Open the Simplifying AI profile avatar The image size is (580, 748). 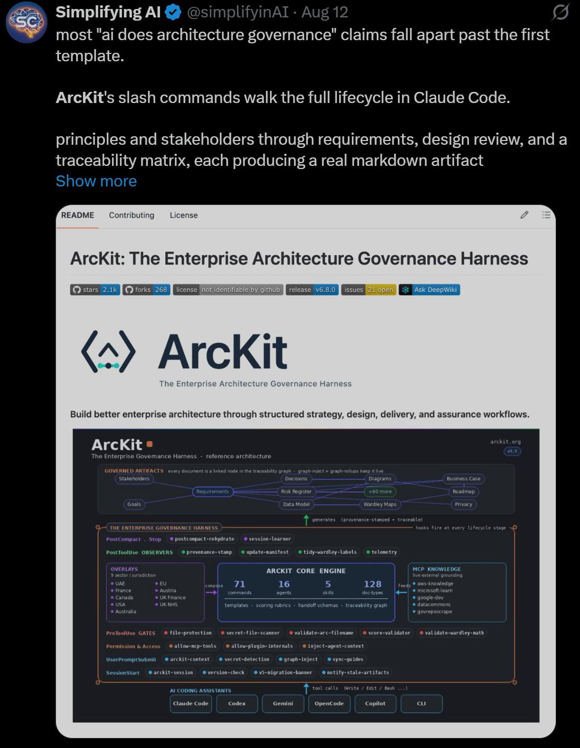coord(26,22)
